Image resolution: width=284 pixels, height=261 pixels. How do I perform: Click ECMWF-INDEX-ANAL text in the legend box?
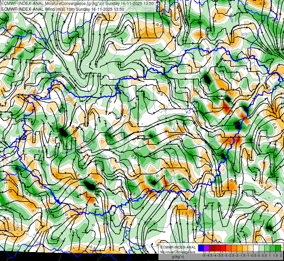click(178, 247)
